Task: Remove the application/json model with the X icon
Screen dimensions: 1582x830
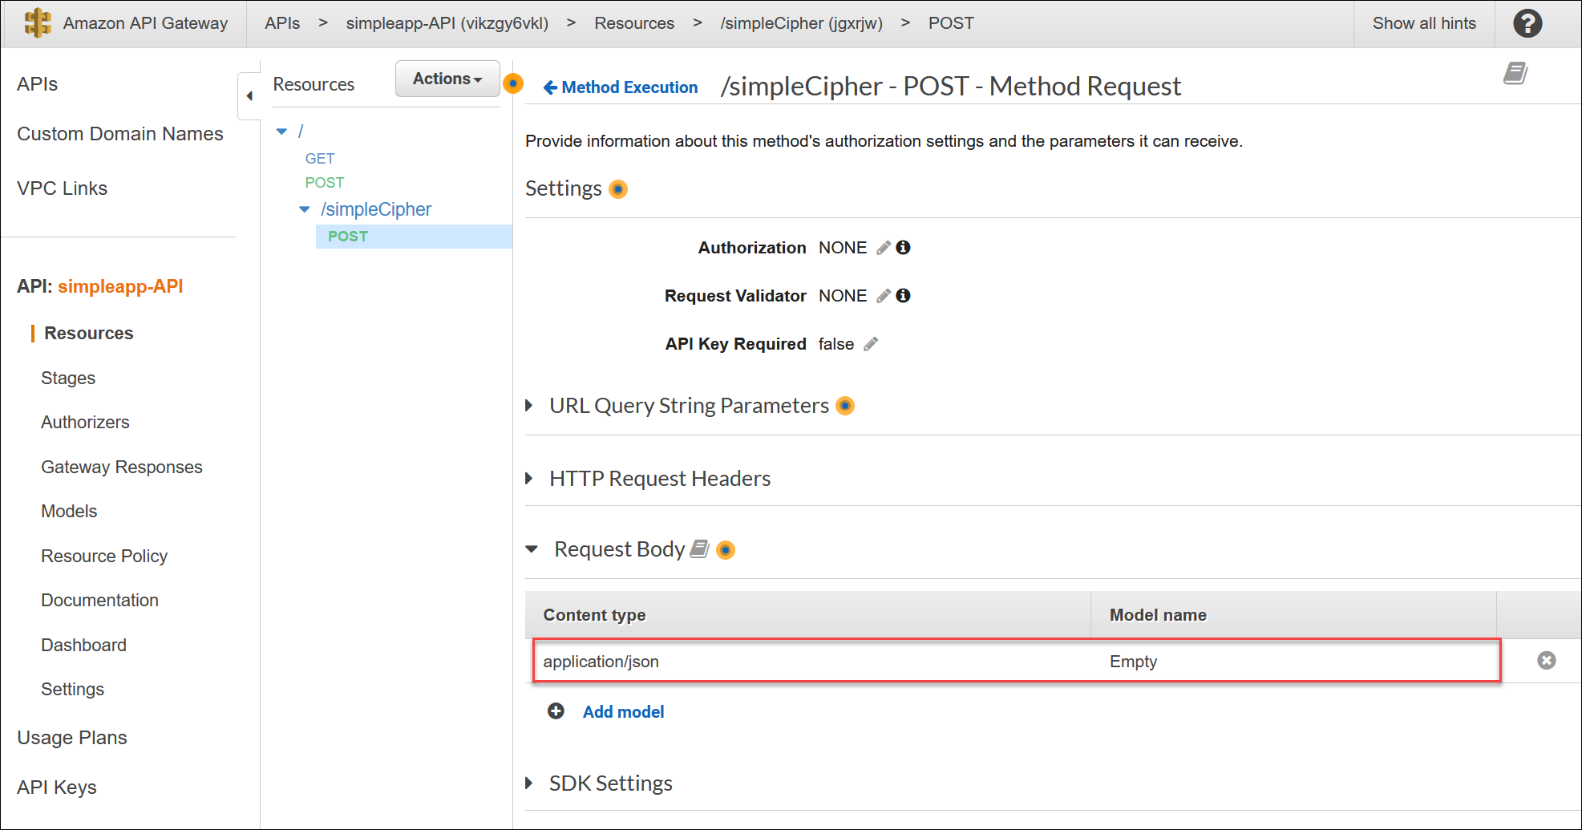Action: point(1546,660)
